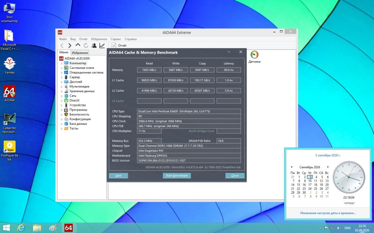This screenshot has height=233, width=374.
Task: Expand the Сервер node arrow
Action: coord(61,78)
